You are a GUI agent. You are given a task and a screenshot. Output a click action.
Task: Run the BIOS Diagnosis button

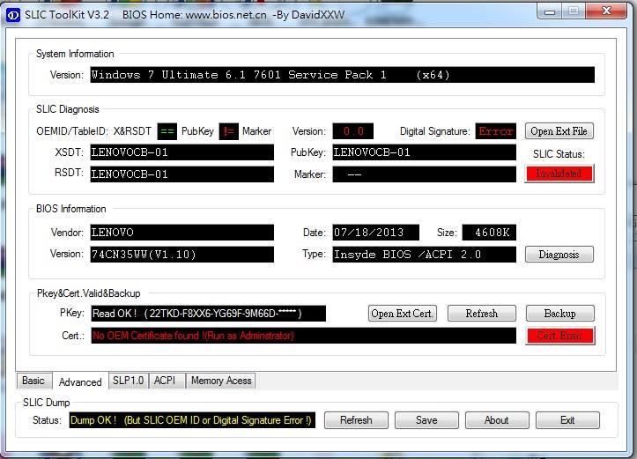coord(559,255)
